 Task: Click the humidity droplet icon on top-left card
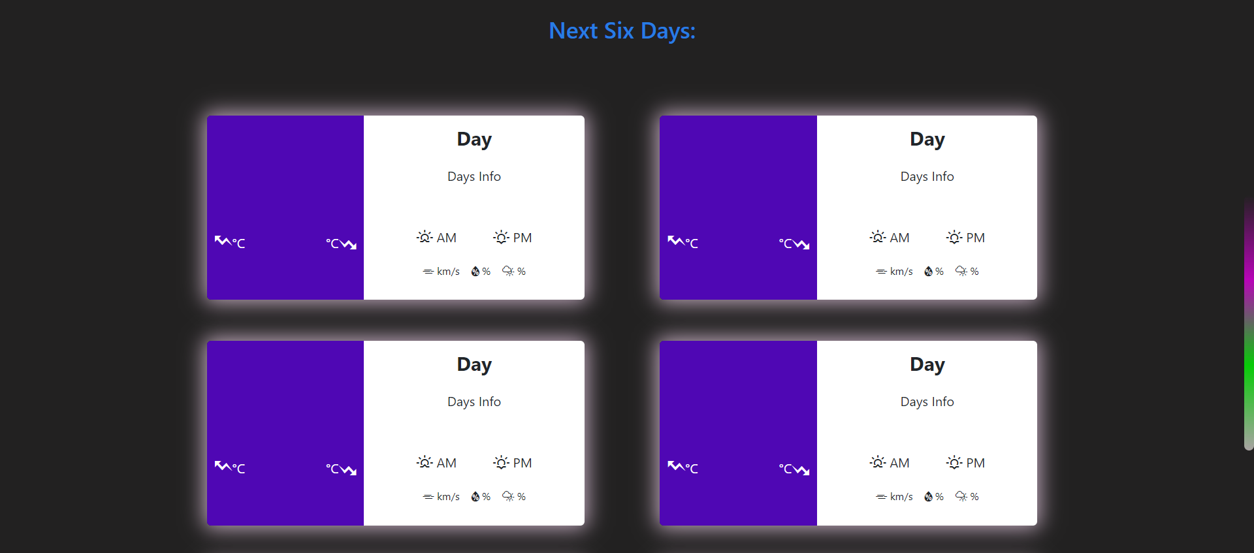tap(476, 271)
